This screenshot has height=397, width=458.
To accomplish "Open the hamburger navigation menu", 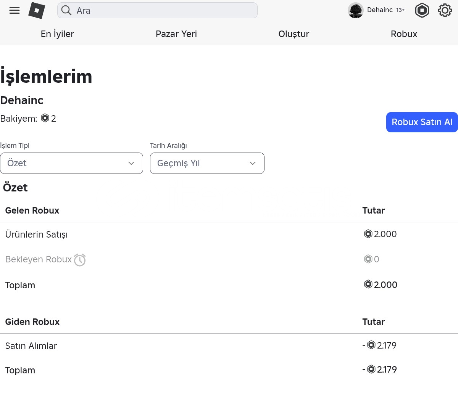I will coord(15,10).
